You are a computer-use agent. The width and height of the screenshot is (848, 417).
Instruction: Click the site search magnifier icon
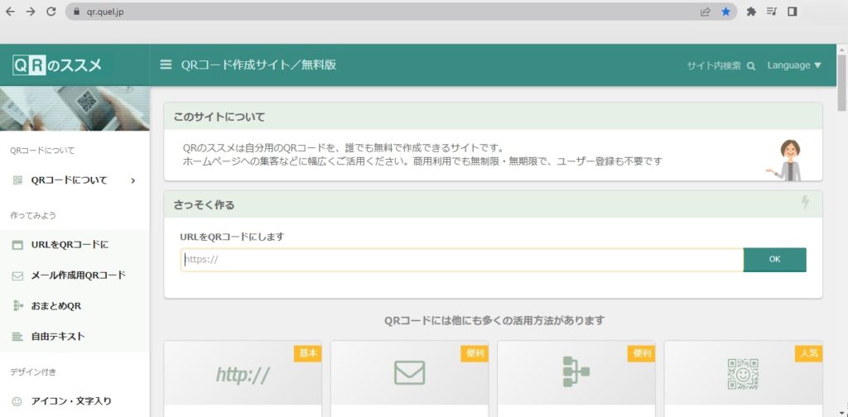click(x=751, y=65)
